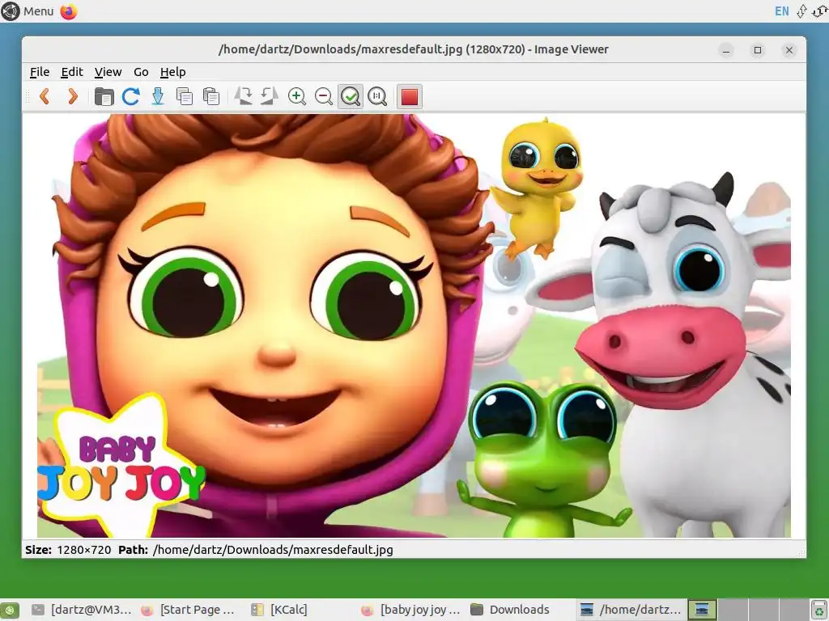Click the active workspace pager thumbnail
The width and height of the screenshot is (829, 621).
[x=702, y=610]
